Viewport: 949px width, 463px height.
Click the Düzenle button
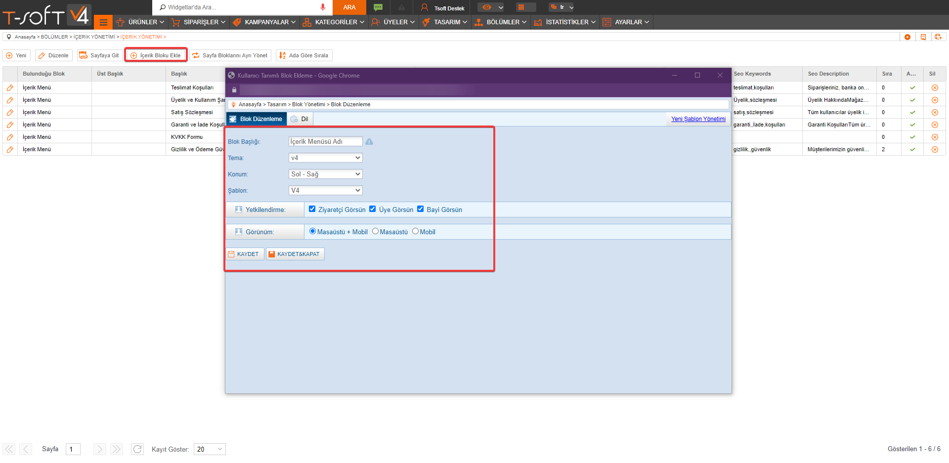tap(53, 55)
